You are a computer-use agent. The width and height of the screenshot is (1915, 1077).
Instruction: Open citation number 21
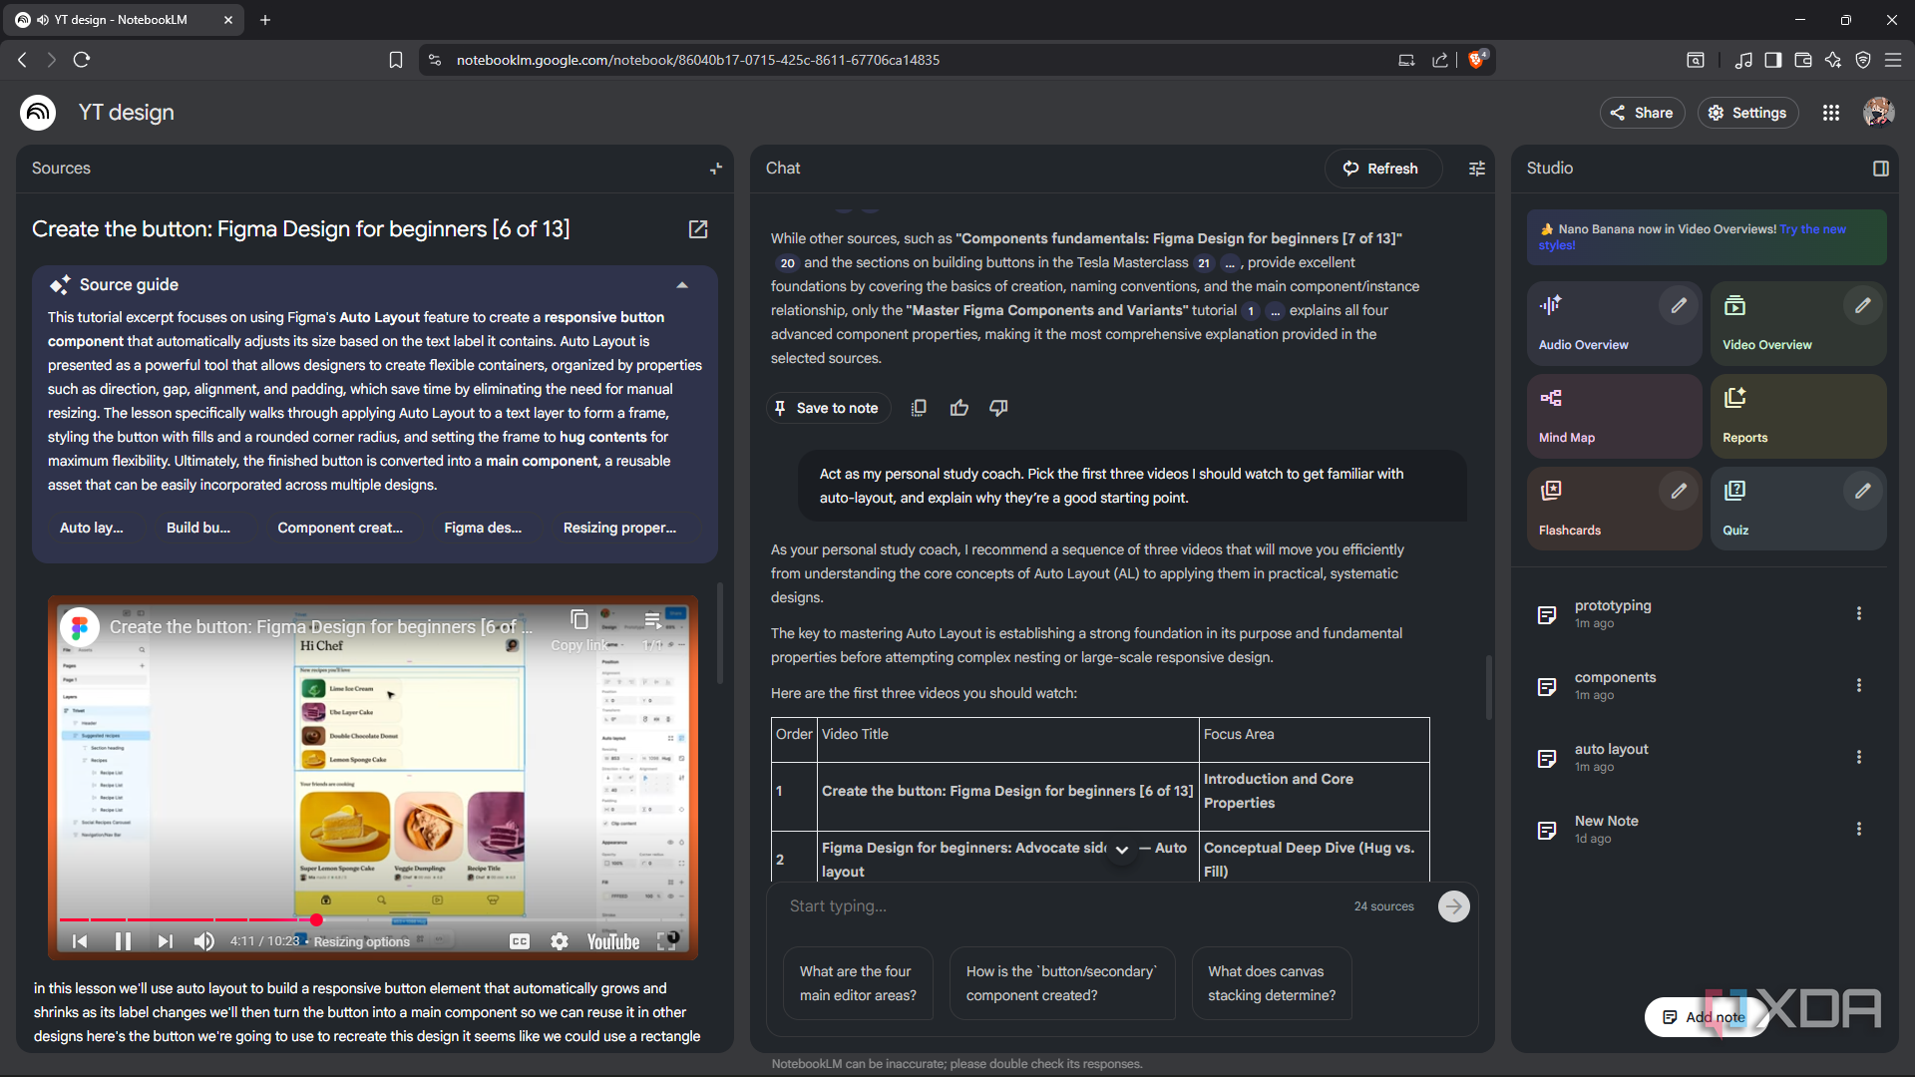coord(1204,263)
